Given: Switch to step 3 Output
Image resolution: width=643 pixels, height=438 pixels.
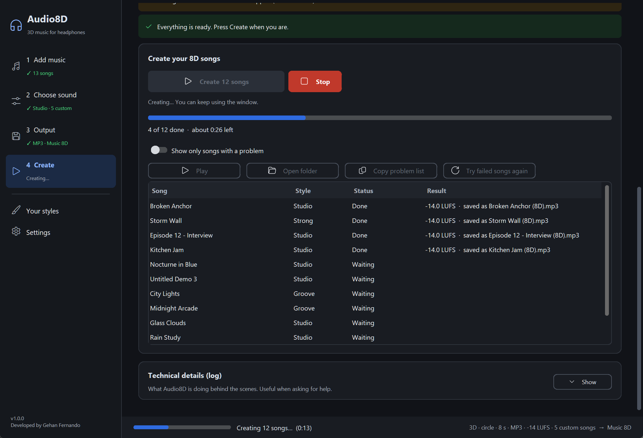Looking at the screenshot, I should click(61, 136).
